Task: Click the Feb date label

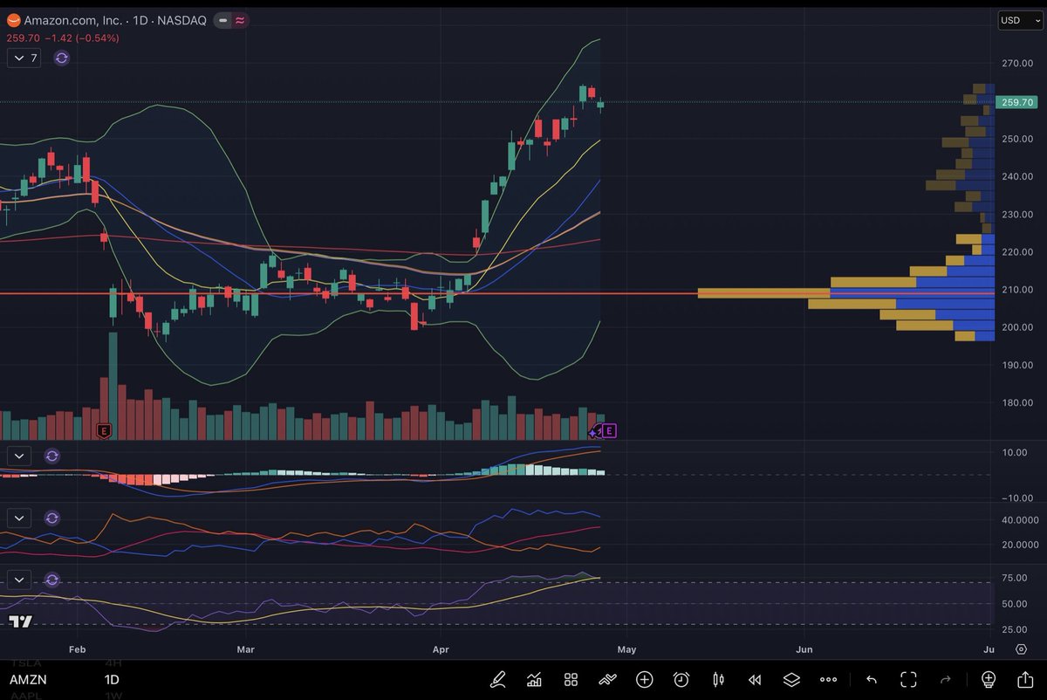Action: click(77, 649)
